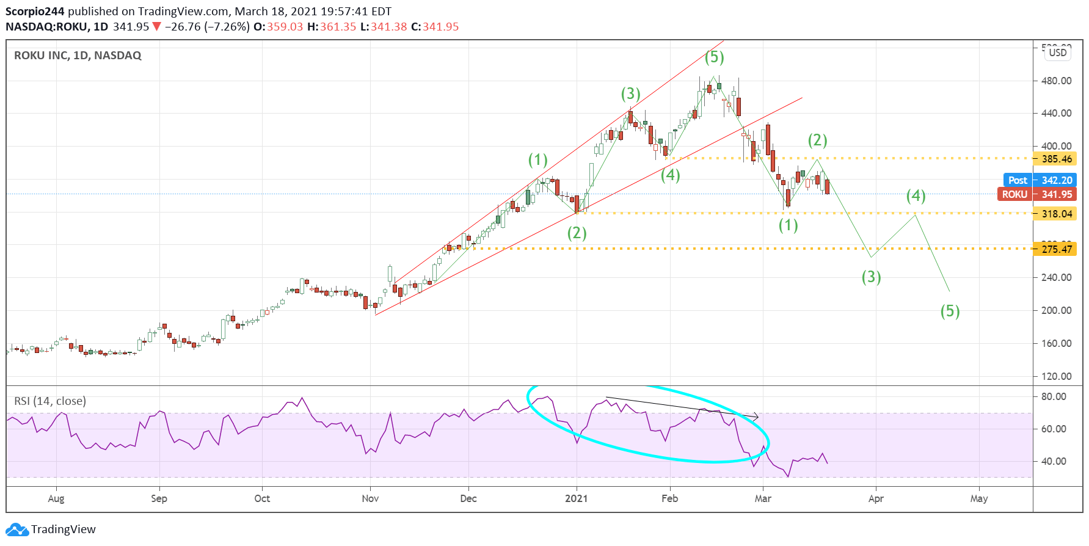Viewport: 1089px width, 546px height.
Task: Click the March 18, 2021 publish timestamp
Action: pos(313,11)
